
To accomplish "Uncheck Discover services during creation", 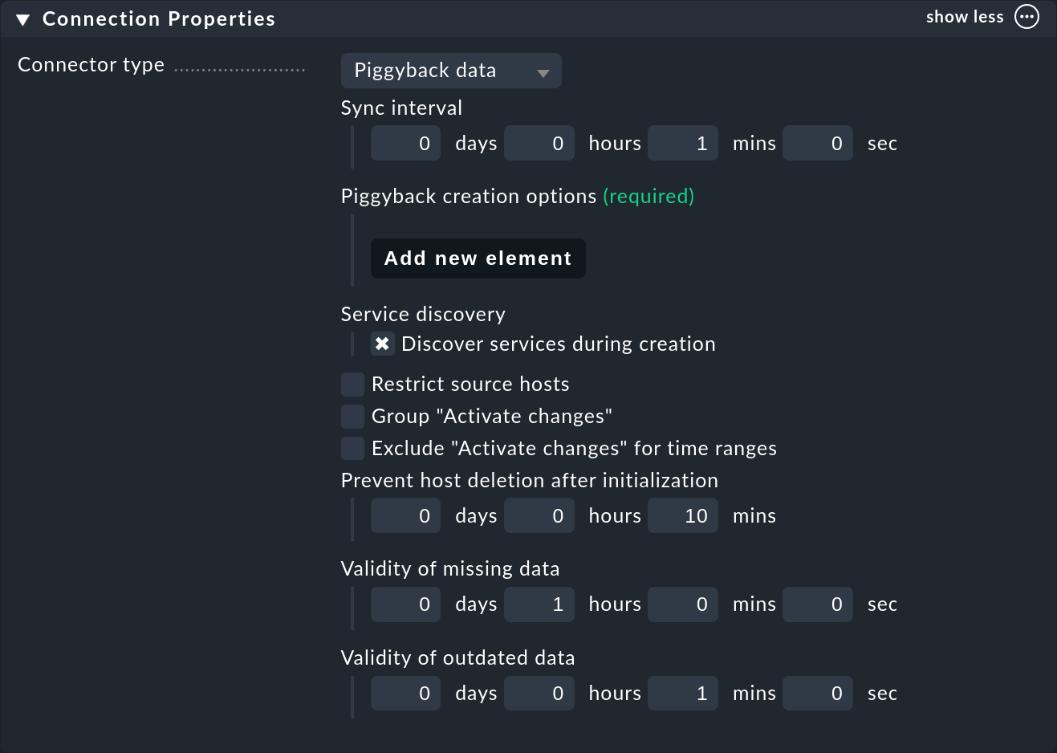I will point(382,344).
